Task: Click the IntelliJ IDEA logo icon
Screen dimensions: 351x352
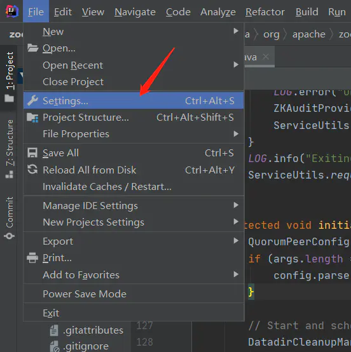Action: [12, 11]
